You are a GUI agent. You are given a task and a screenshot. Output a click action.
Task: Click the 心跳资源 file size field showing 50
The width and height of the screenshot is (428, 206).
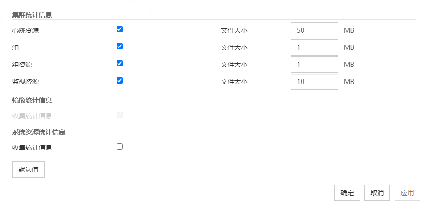click(x=314, y=30)
